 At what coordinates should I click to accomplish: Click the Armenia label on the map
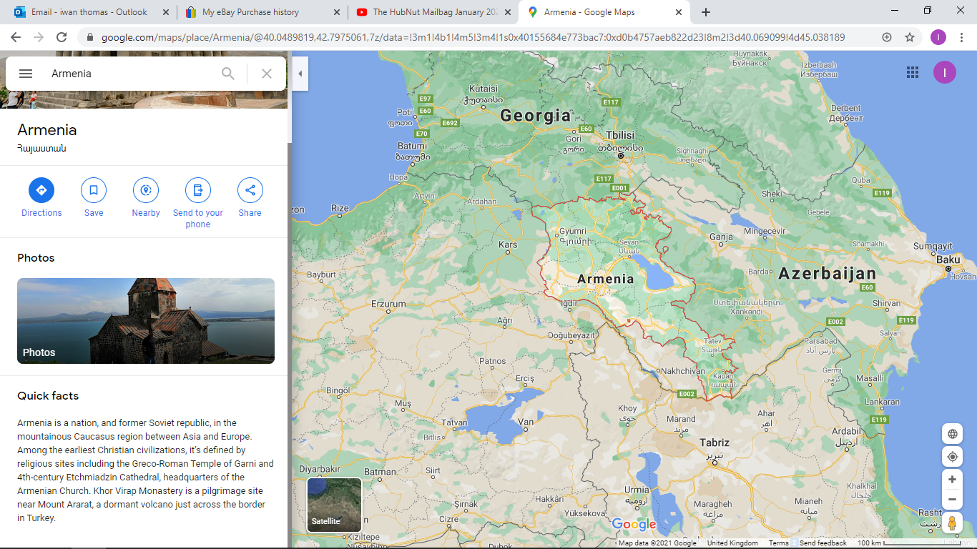click(x=605, y=279)
